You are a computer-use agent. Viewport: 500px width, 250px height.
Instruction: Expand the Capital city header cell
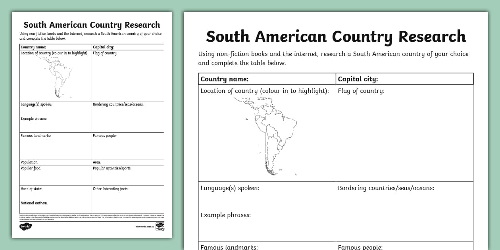click(x=404, y=79)
